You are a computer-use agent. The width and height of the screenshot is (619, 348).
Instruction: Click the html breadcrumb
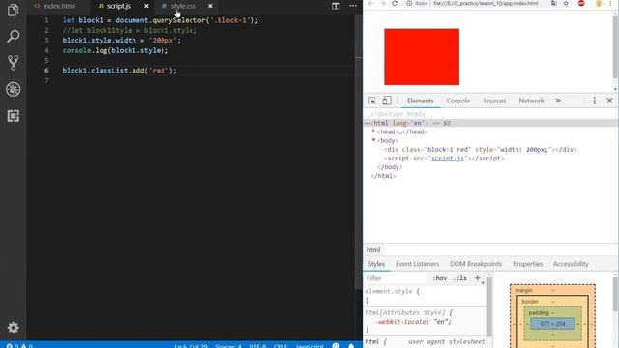tap(373, 249)
